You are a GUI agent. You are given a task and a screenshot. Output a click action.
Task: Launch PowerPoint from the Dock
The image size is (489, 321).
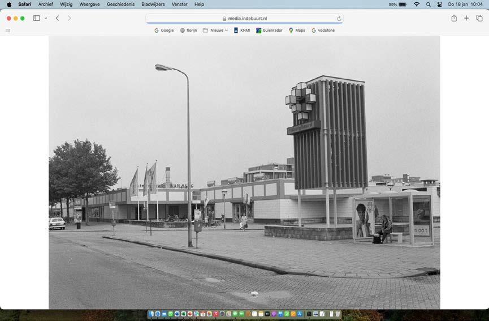(190, 314)
